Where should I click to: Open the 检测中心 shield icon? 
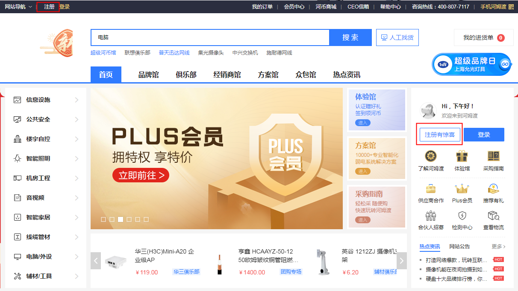point(462,216)
